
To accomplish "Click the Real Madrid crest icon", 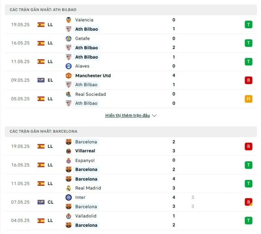I will tap(69, 188).
